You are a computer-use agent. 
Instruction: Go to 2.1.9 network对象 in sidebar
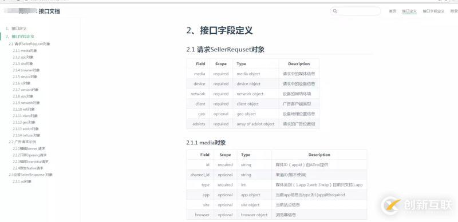(x=26, y=103)
